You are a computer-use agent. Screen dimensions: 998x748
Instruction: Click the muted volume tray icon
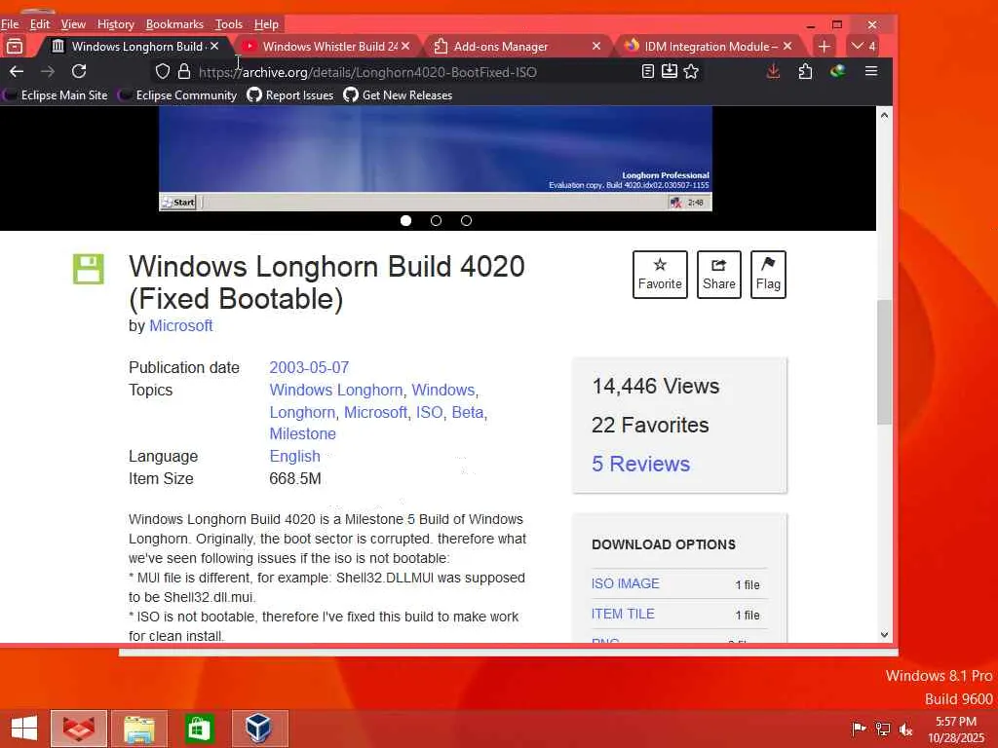pyautogui.click(x=905, y=729)
